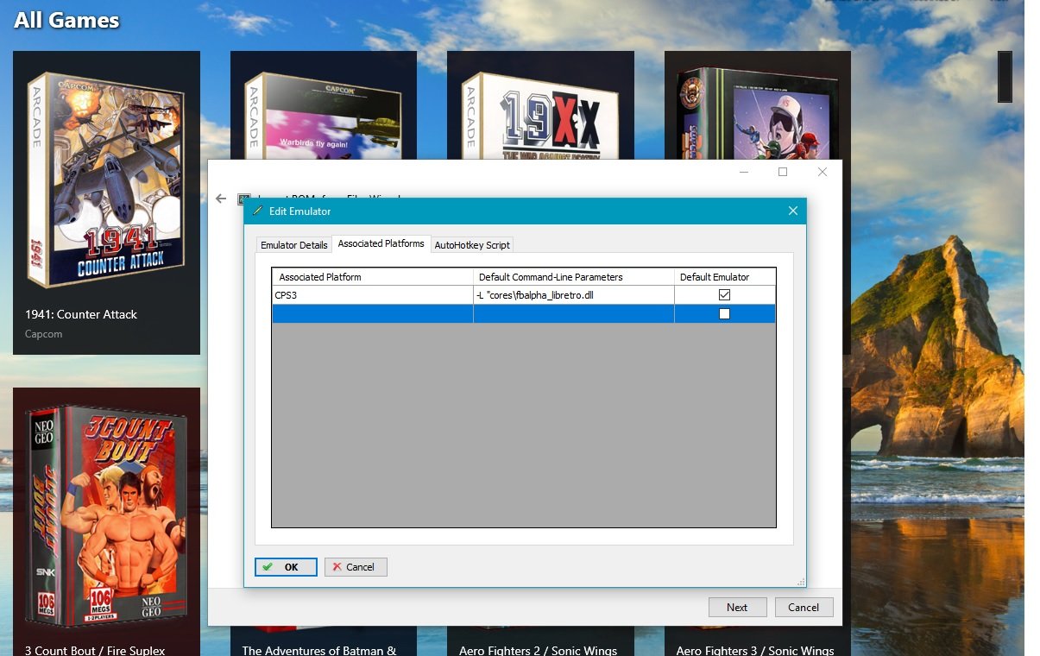Select the Warbirds fly again game box art
Screen dimensions: 1040x656
(324, 115)
